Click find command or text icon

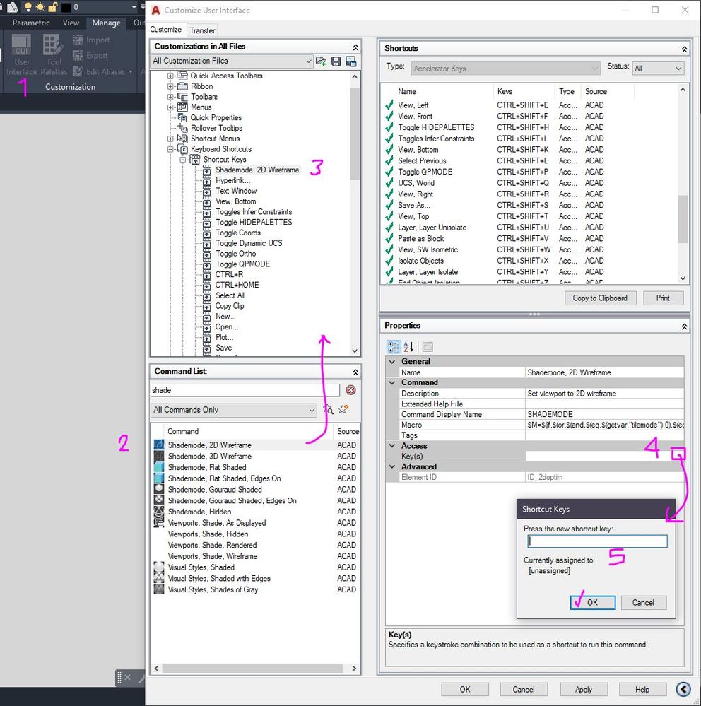click(328, 409)
